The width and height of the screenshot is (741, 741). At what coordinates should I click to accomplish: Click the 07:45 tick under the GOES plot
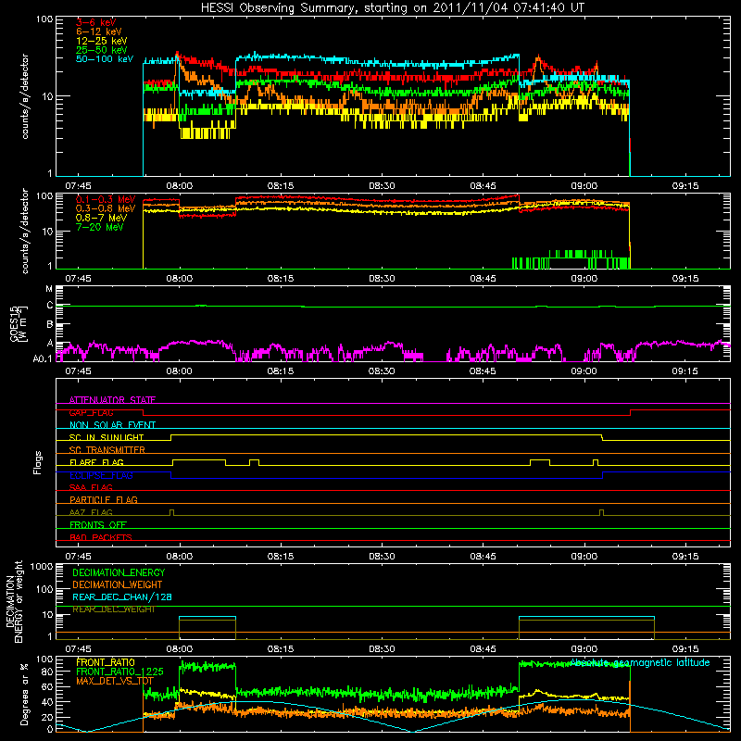[x=78, y=371]
